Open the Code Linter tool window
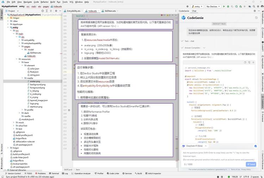264x178 pixels. click(113, 173)
